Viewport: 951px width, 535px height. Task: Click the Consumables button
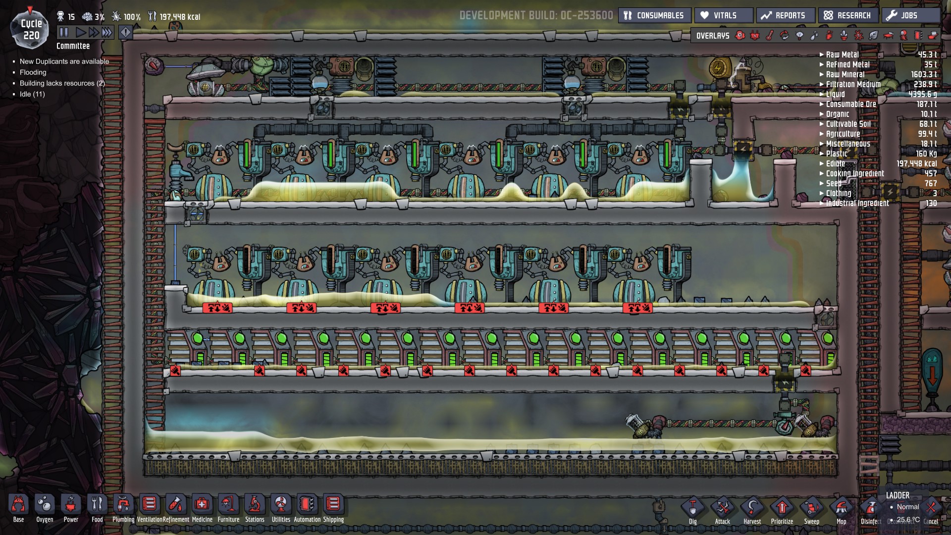(654, 15)
